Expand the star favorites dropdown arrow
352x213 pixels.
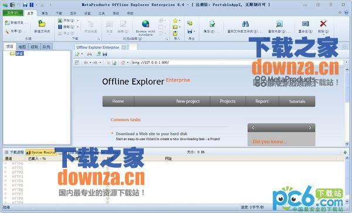click(x=180, y=21)
